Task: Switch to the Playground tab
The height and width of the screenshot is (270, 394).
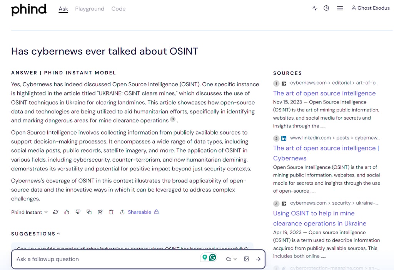Action: click(x=90, y=9)
